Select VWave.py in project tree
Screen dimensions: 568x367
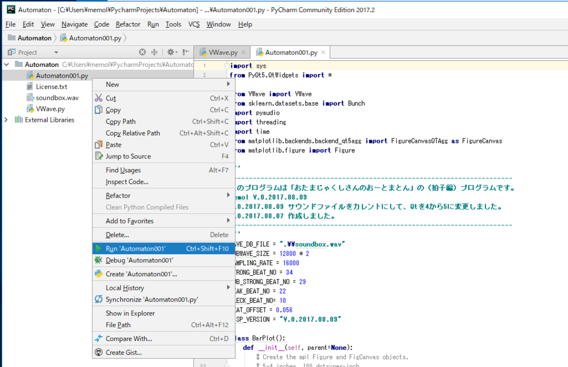(x=50, y=108)
